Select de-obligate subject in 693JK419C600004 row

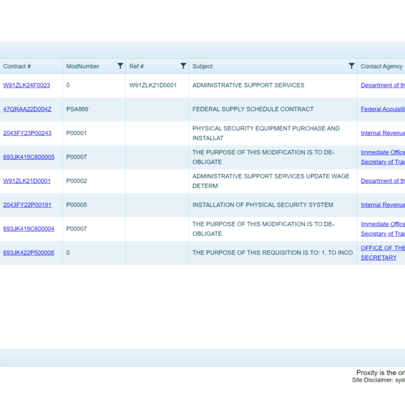[263, 229]
